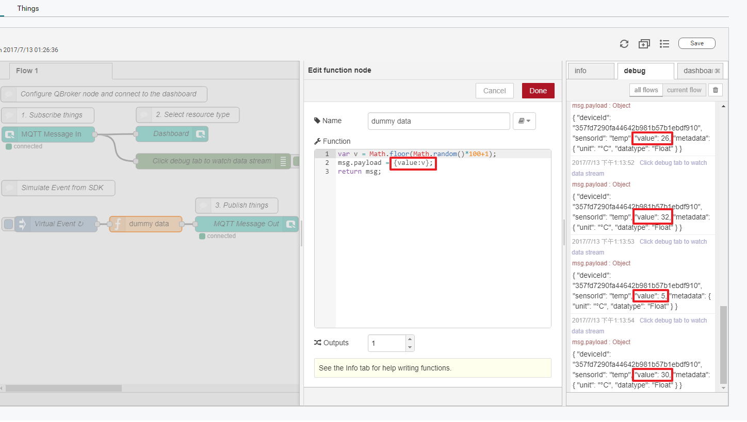Image resolution: width=747 pixels, height=422 pixels.
Task: Click the Cancel button
Action: pos(494,91)
